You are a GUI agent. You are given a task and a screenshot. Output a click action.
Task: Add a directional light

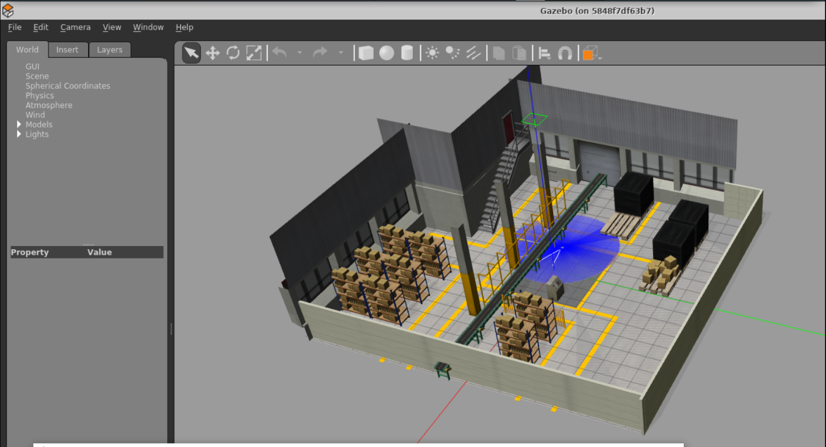click(473, 53)
